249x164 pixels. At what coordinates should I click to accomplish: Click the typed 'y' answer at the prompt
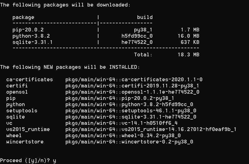coord(55,161)
